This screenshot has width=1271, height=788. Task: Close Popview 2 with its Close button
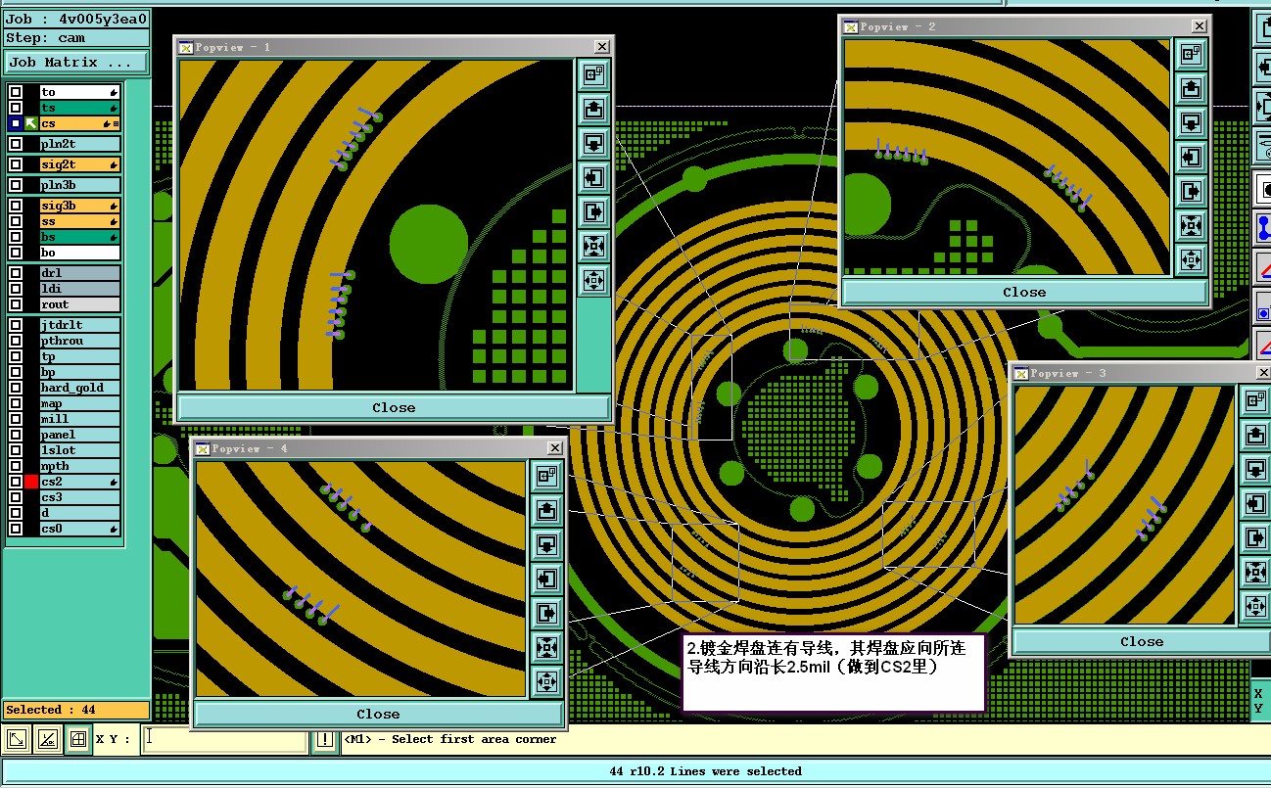[1024, 292]
